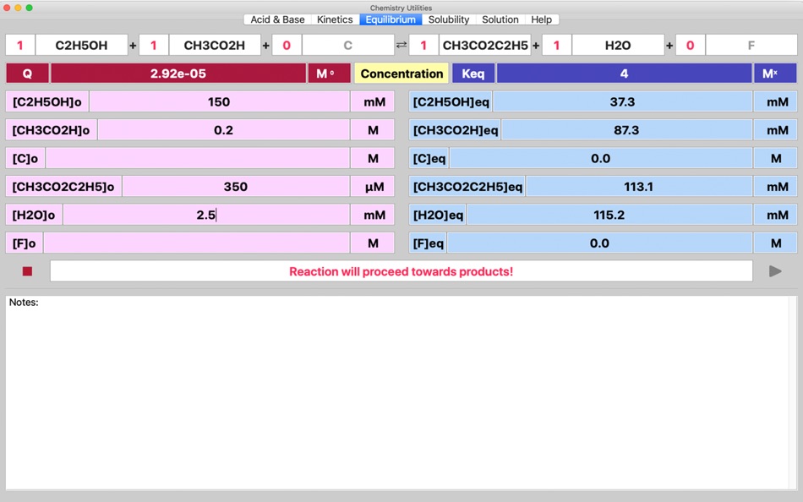Change [CH3CO2H]eq unit from mM
Viewport: 803px width, 502px height.
(x=775, y=130)
